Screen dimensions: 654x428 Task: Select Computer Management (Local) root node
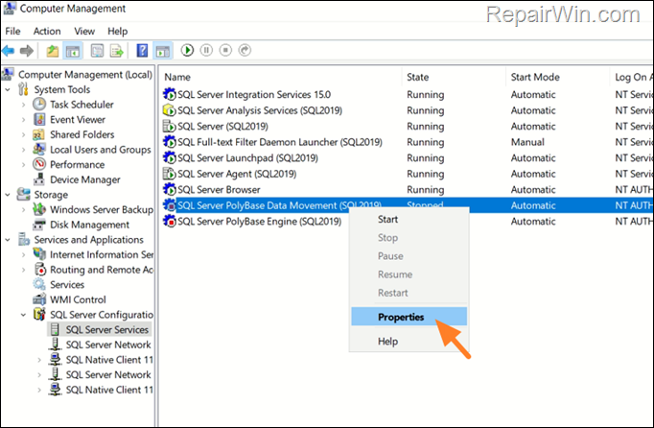85,74
